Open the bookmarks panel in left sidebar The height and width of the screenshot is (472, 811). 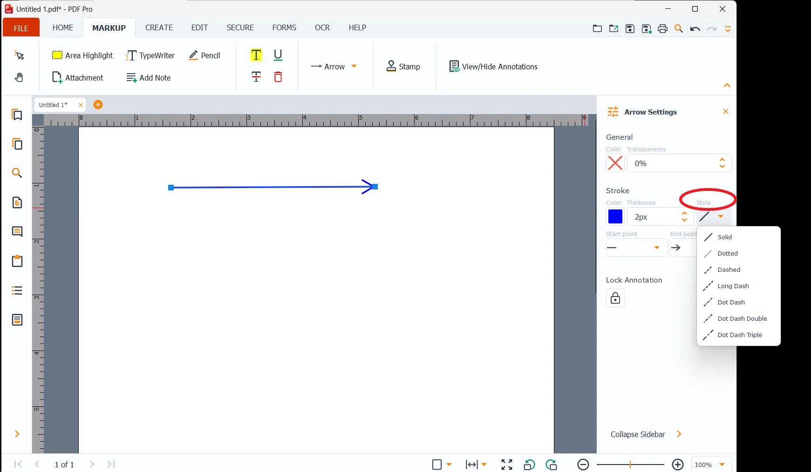coord(17,115)
